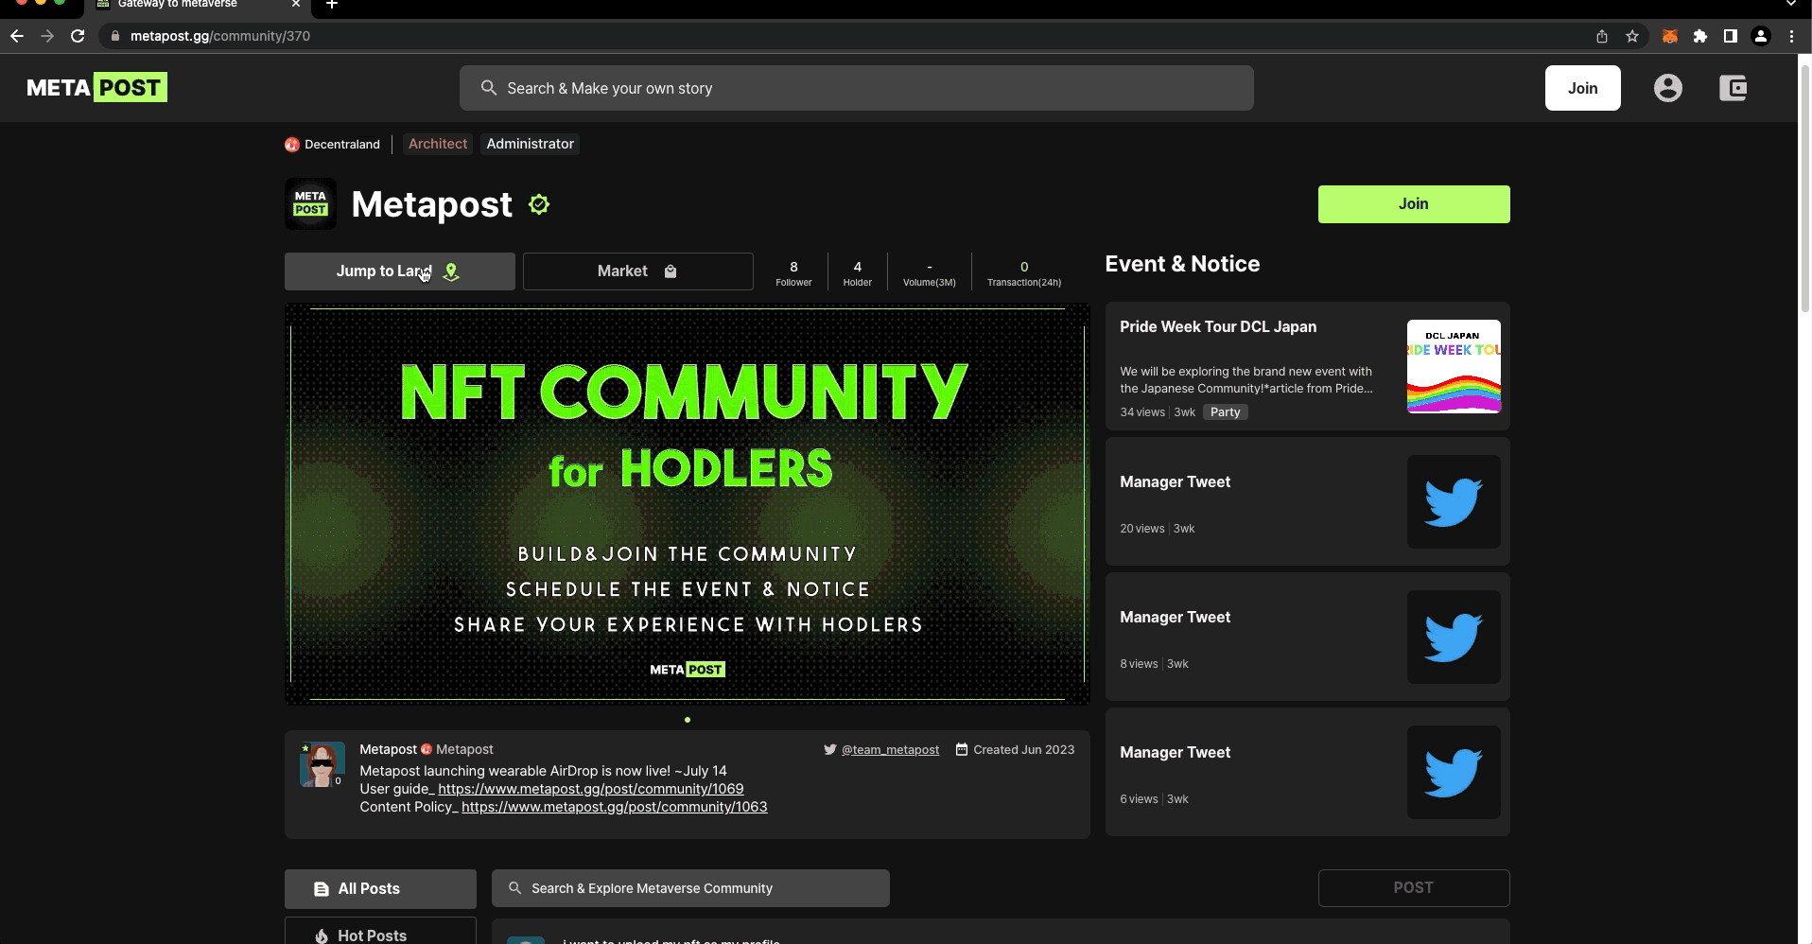Screen dimensions: 1812x944
Task: Switch to the Gateway to metaverse tab
Action: coord(199,5)
